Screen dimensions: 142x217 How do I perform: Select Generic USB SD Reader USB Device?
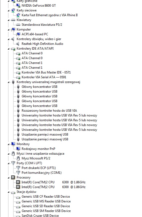tap(46, 206)
